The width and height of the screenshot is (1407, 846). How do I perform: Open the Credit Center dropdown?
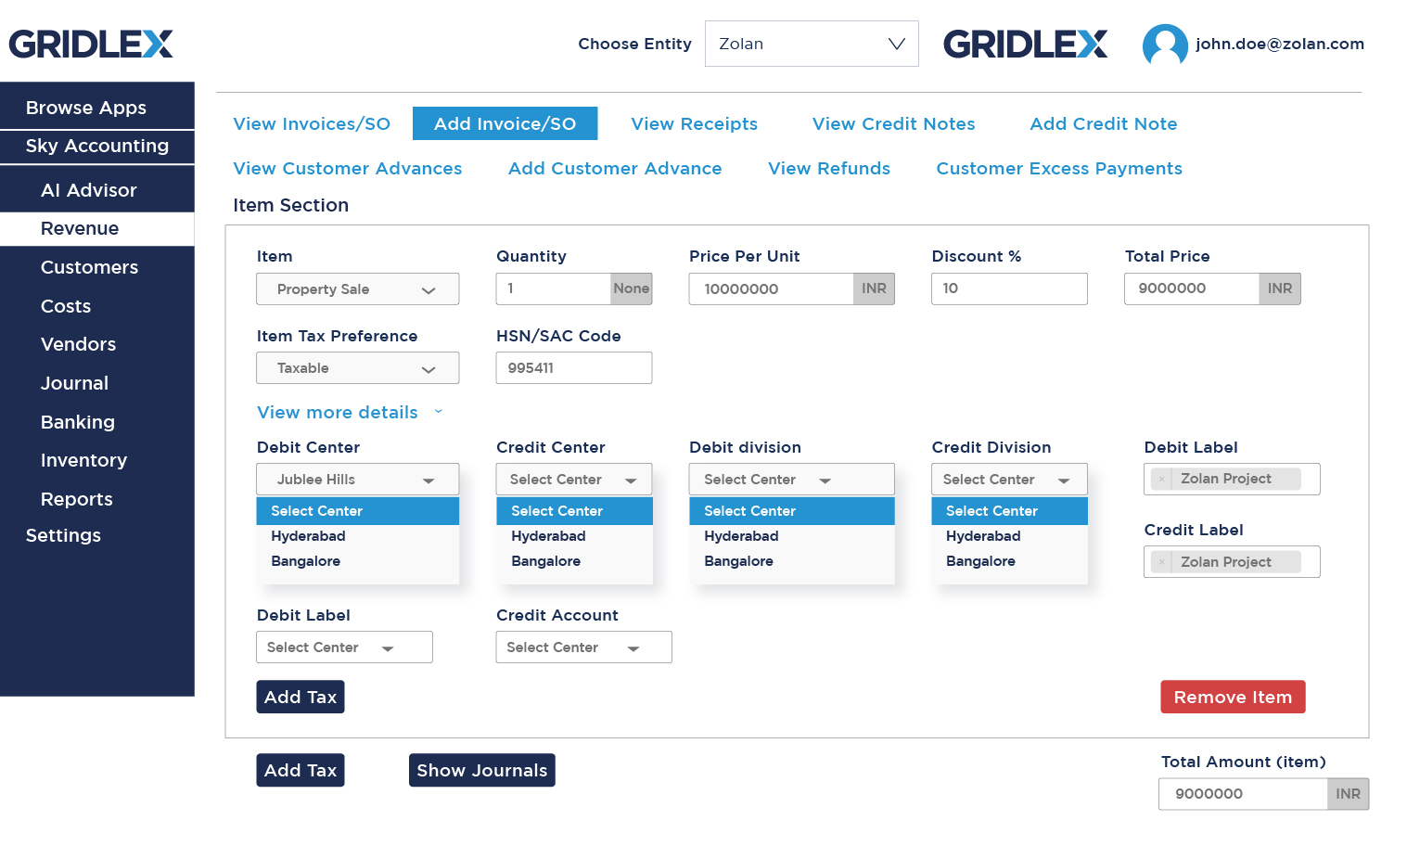coord(574,480)
